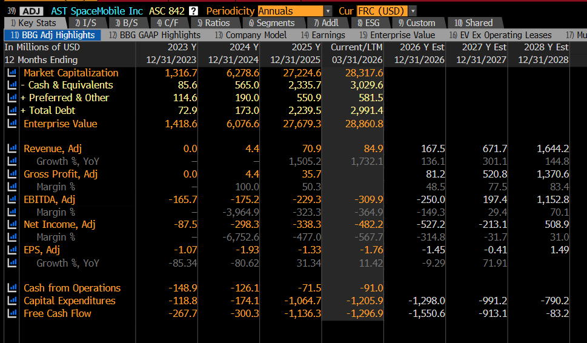This screenshot has height=343, width=587.
Task: Click 2028 estimated EBITDA value 1,152.8
Action: (553, 199)
